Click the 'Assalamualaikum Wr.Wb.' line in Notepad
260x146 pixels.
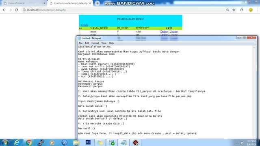[x=95, y=47]
